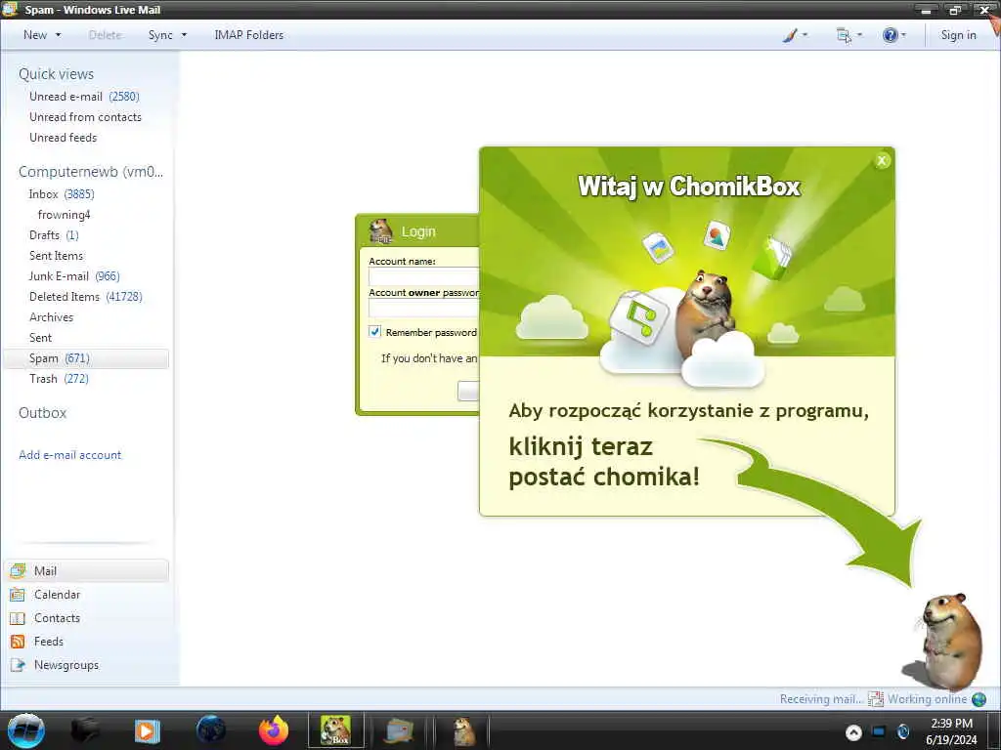1001x750 pixels.
Task: Select the Spam folder
Action: (86, 358)
